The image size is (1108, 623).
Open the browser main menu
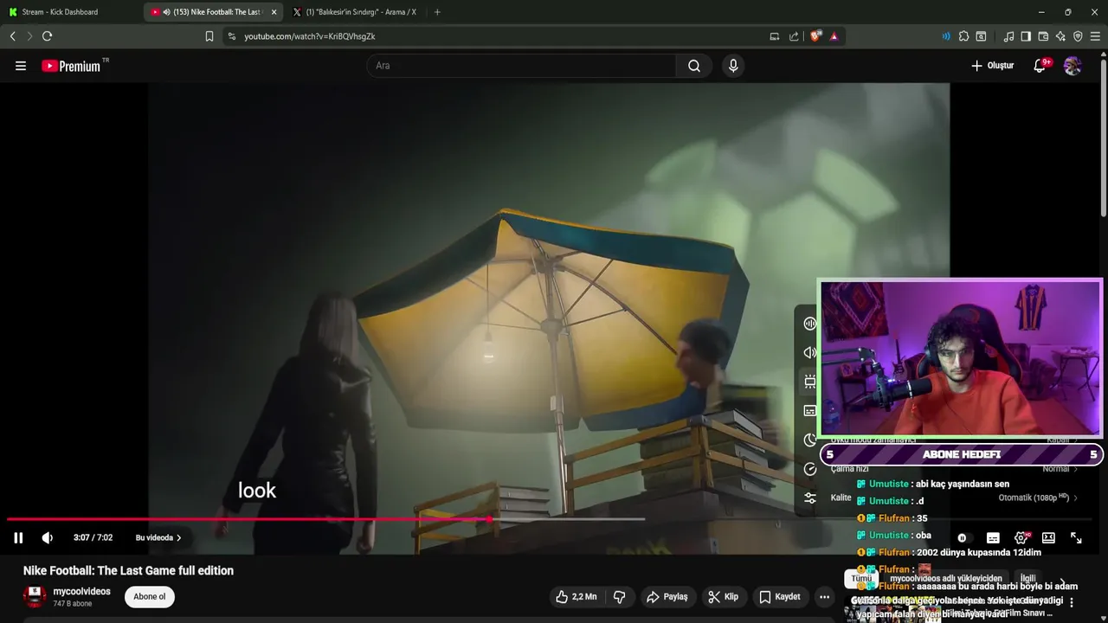(x=1096, y=36)
